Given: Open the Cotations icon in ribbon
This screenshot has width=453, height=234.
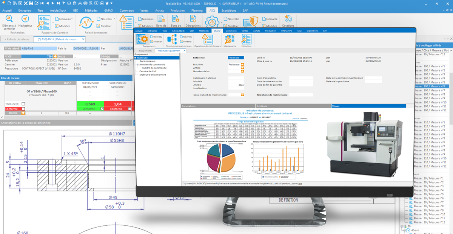Looking at the screenshot, I should tap(288, 19).
